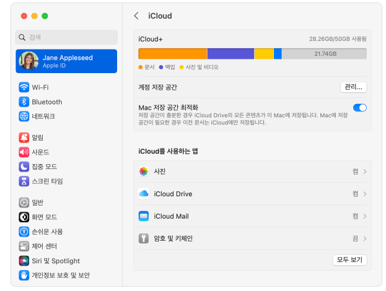Expand the 사진 row chevron

click(x=365, y=172)
